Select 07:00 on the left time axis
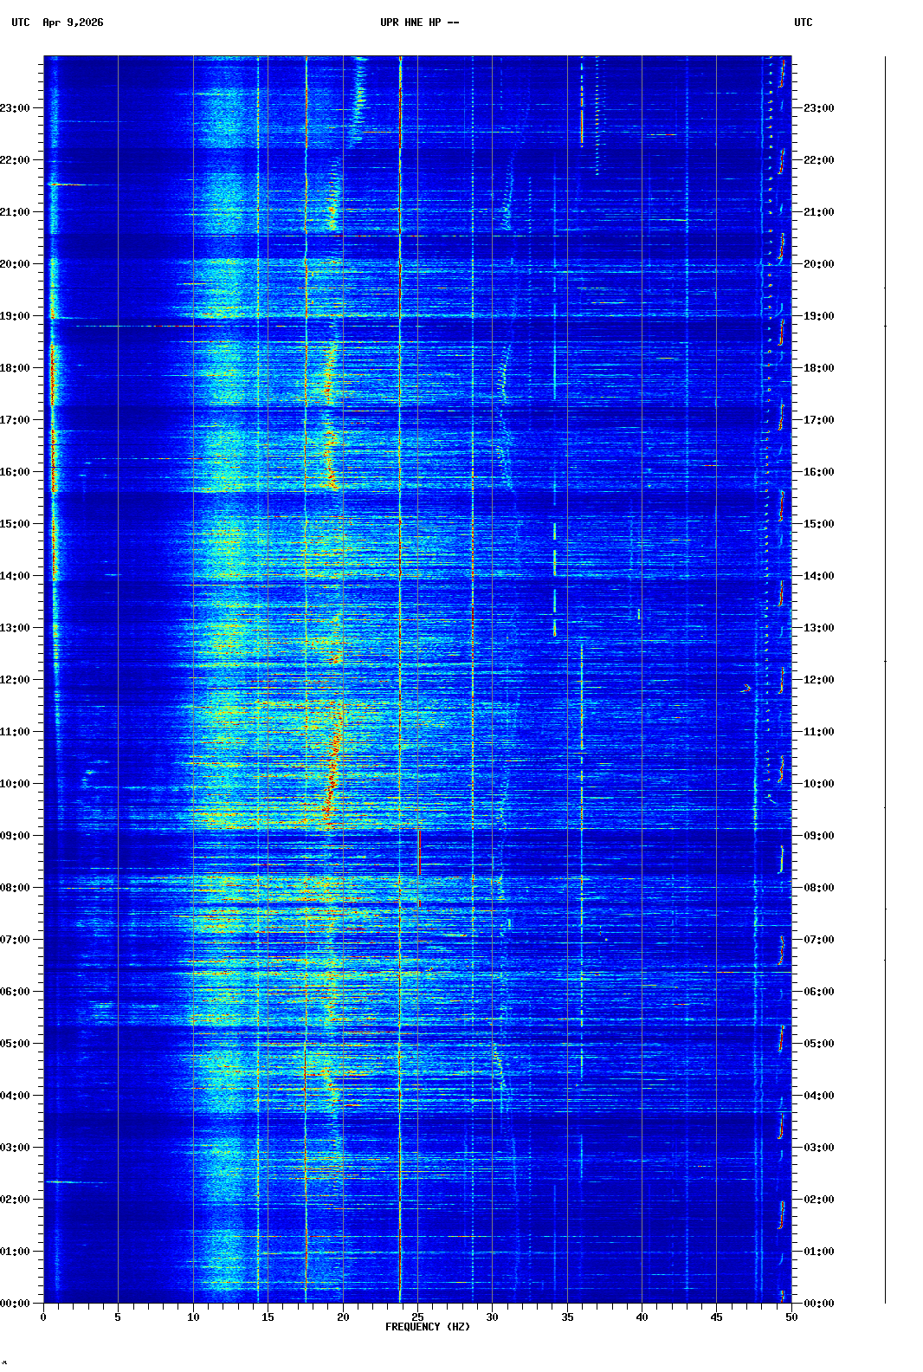 [16, 940]
